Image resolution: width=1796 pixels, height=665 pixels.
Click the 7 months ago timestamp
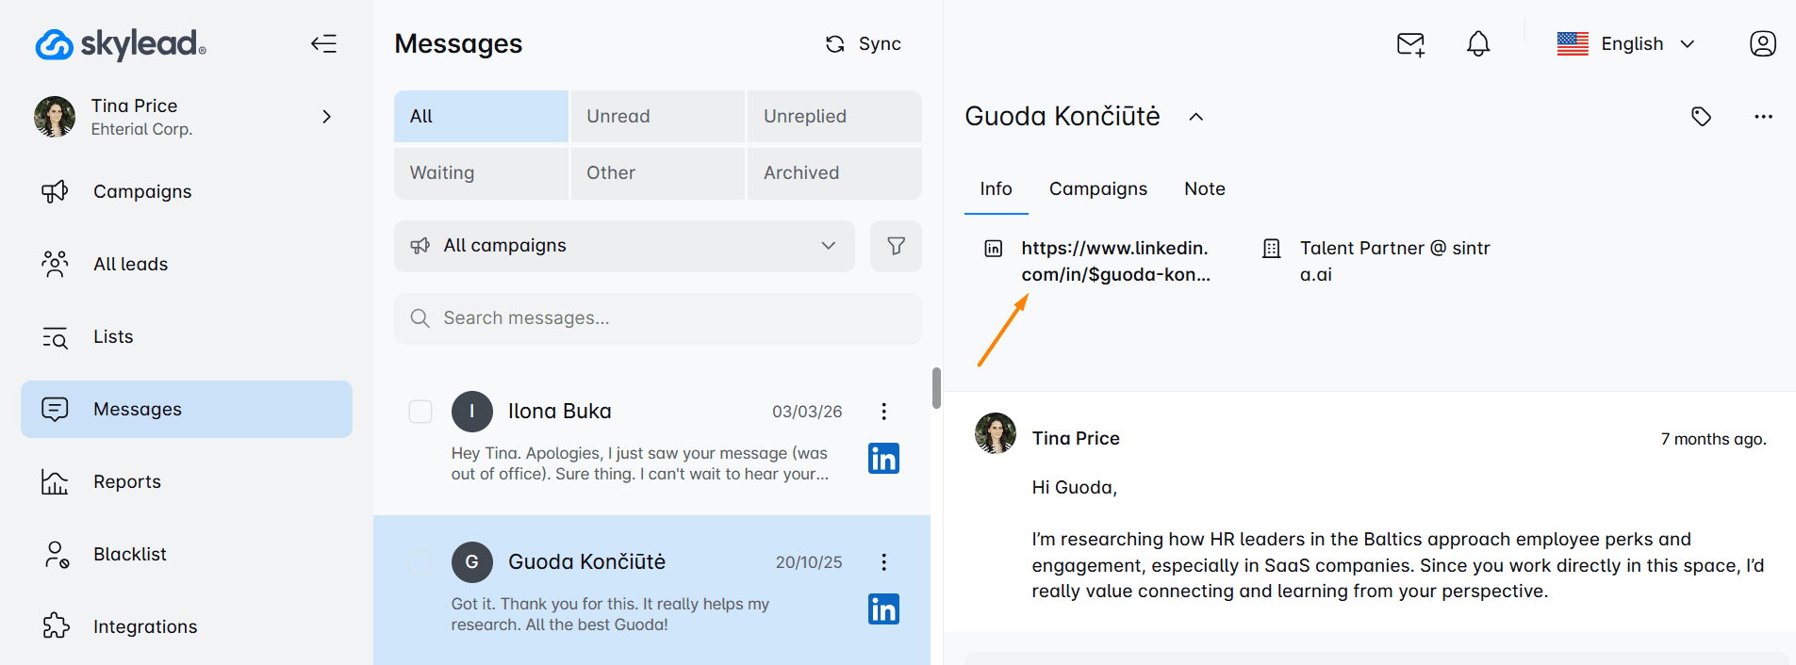(1713, 439)
